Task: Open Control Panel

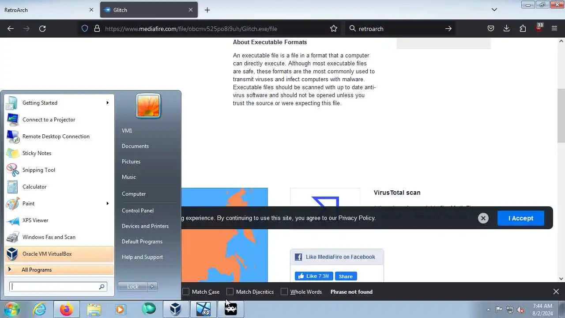Action: click(x=138, y=211)
